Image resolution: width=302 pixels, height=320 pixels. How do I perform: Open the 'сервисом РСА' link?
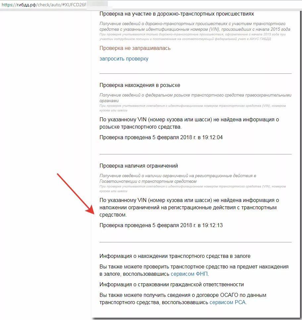pyautogui.click(x=227, y=302)
